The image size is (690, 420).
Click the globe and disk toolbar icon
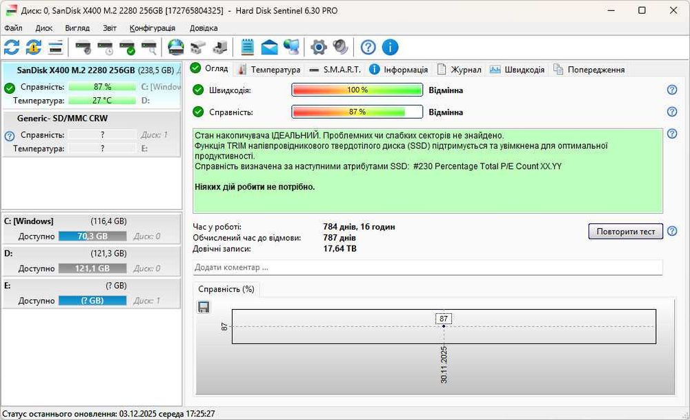(176, 47)
